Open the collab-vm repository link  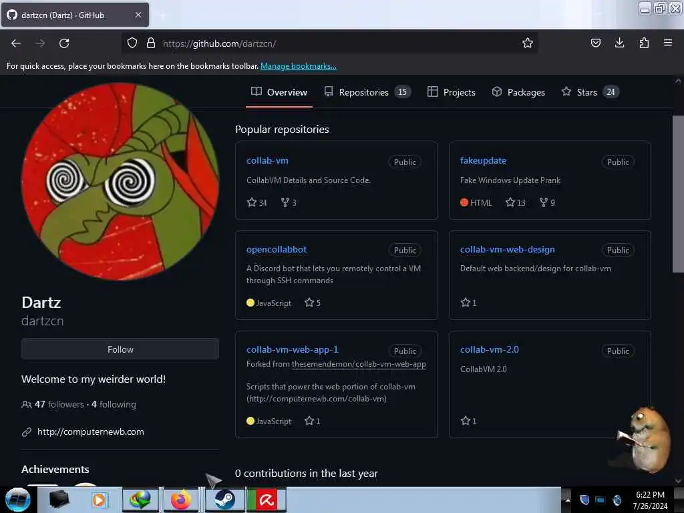(267, 160)
